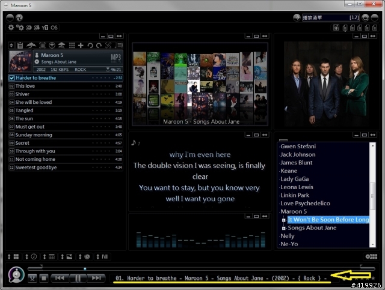Click the library list scrollbar down arrow
Viewport: 385px width, 290px height.
(x=373, y=244)
